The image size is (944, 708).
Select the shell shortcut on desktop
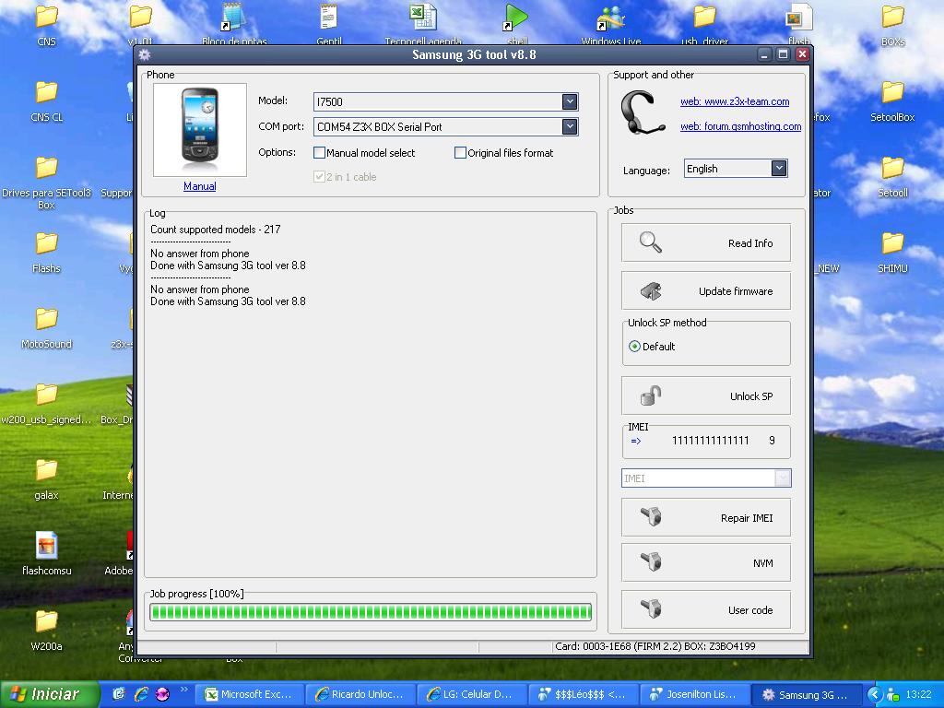click(516, 24)
